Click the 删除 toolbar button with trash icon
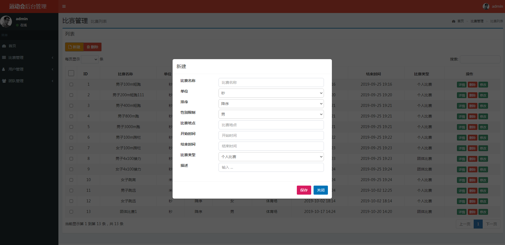The image size is (505, 245). [x=92, y=47]
